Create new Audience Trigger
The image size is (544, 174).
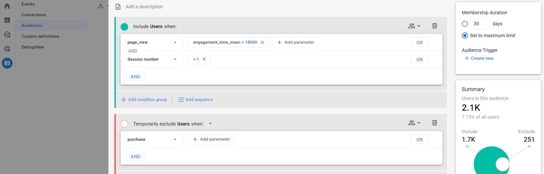[x=479, y=58]
